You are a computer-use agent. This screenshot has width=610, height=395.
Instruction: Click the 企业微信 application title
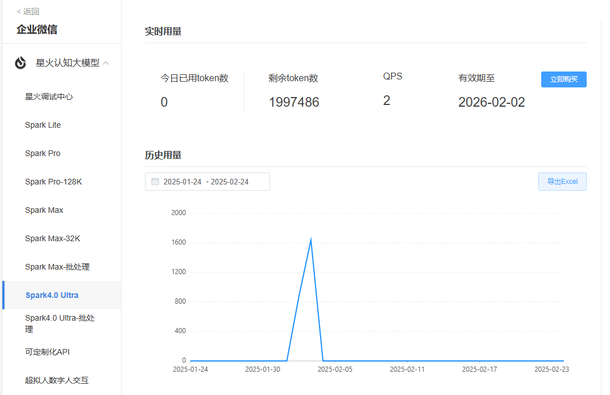point(36,30)
